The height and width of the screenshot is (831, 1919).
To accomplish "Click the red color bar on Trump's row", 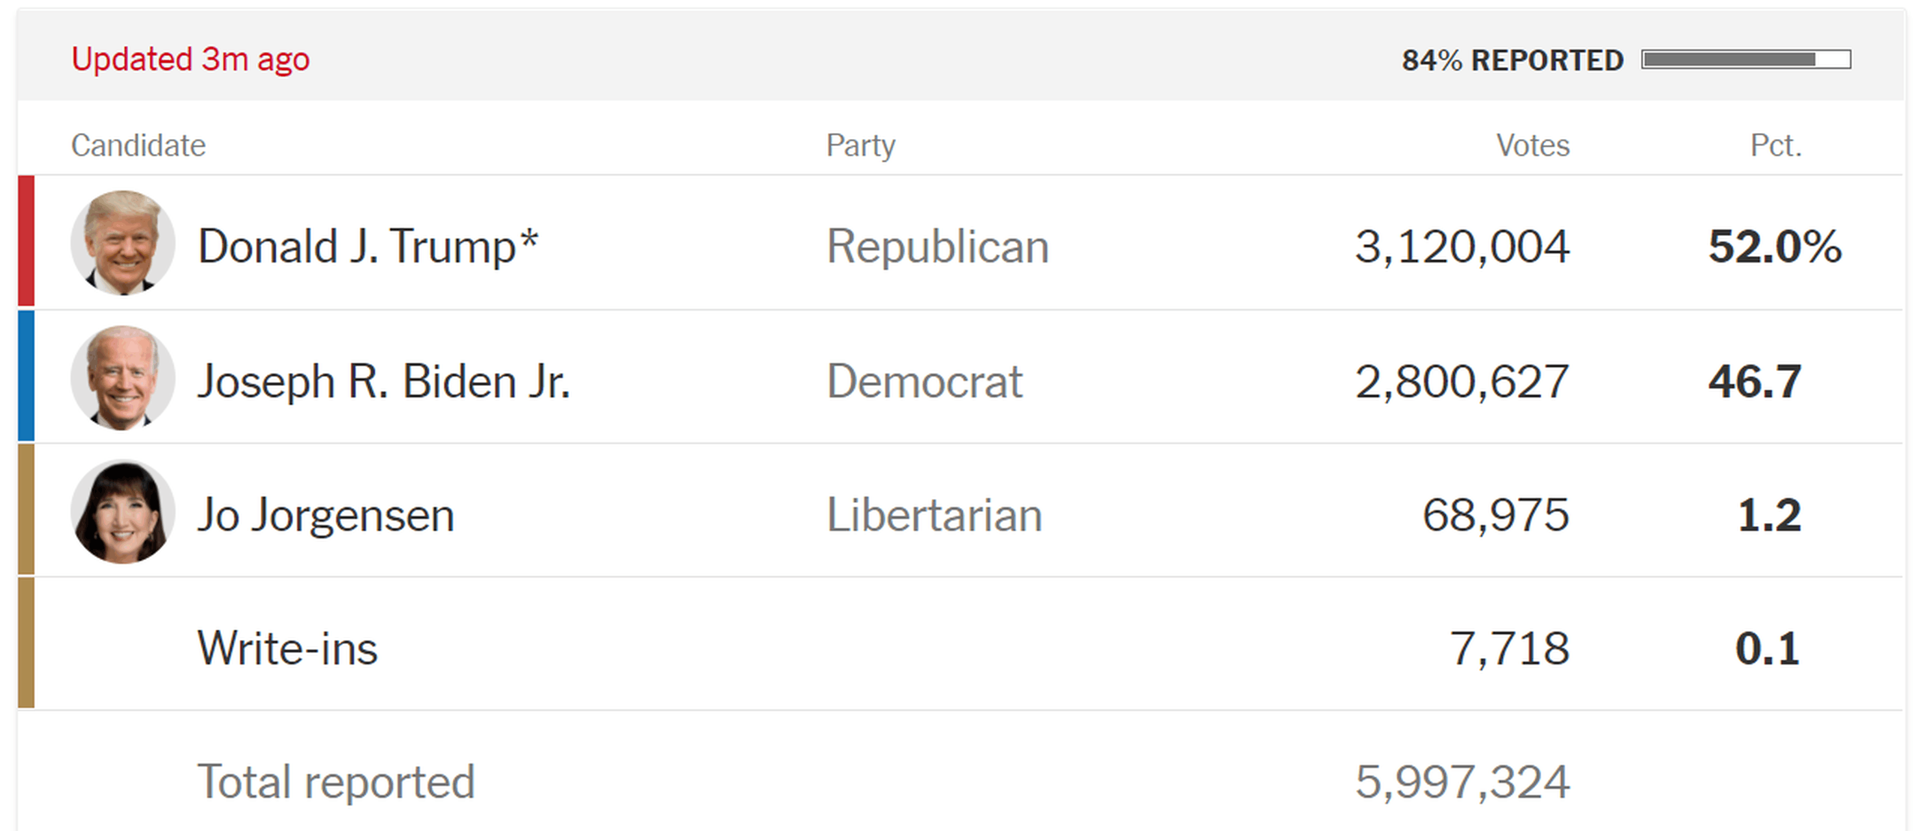I will pyautogui.click(x=26, y=241).
